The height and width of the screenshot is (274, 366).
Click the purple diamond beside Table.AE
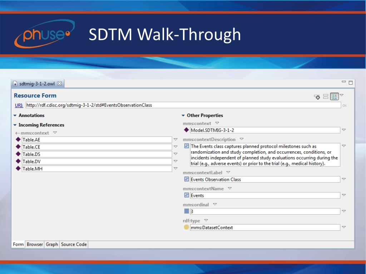coord(18,139)
